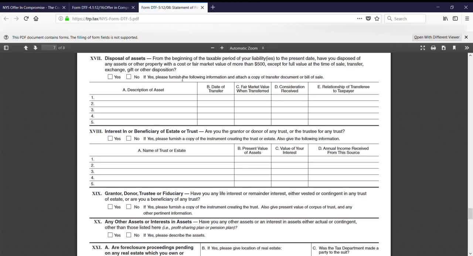This screenshot has height=256, width=473.
Task: Zoom out the PDF document
Action: [212, 48]
